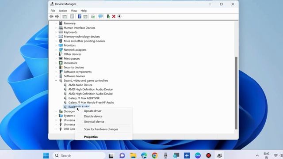Click the red X uninstall device icon

point(114,16)
